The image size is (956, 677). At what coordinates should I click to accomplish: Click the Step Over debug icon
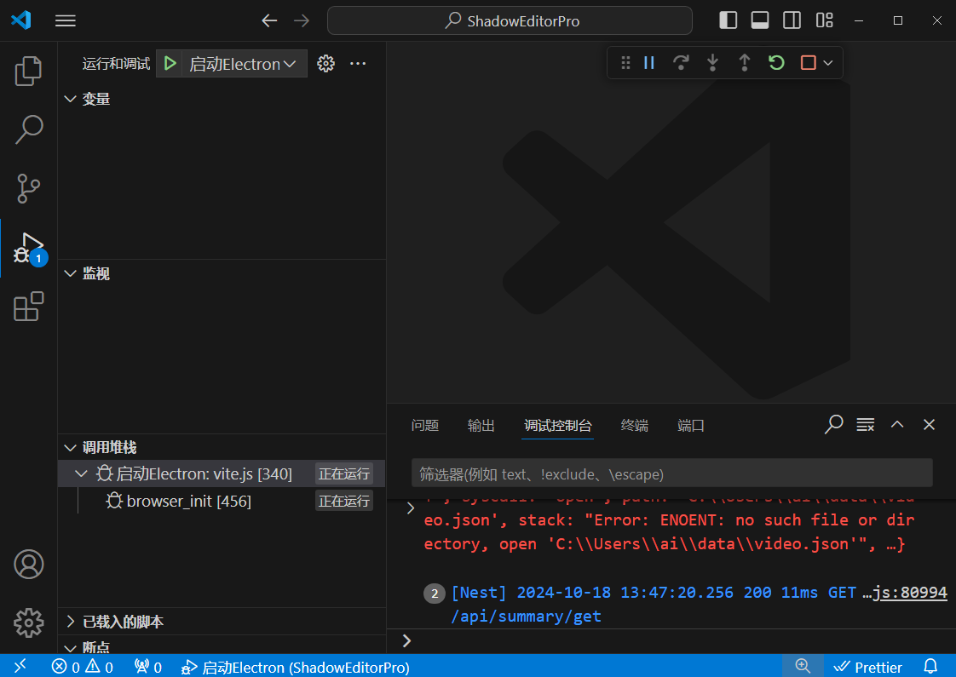pyautogui.click(x=681, y=63)
